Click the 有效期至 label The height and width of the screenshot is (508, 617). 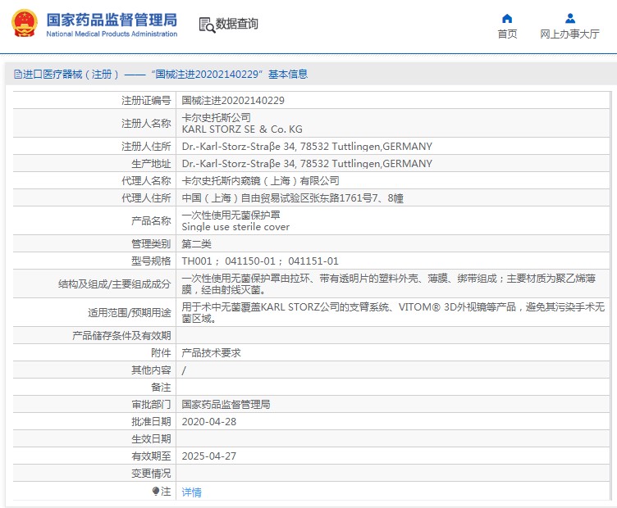[x=151, y=456]
